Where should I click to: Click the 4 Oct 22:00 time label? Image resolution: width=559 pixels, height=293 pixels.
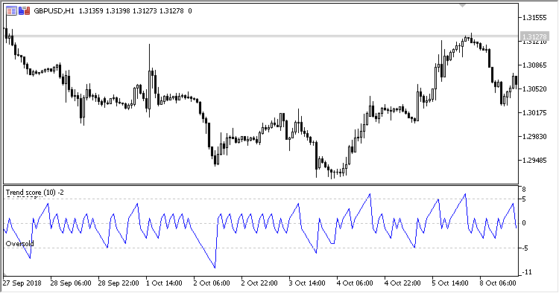point(402,283)
